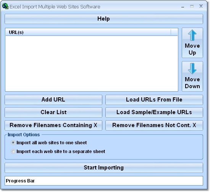This screenshot has width=210, height=192.
Task: Open the Help button
Action: click(x=104, y=19)
